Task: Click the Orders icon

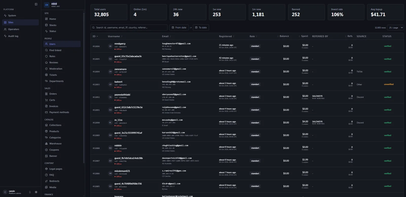Action: 46,94
